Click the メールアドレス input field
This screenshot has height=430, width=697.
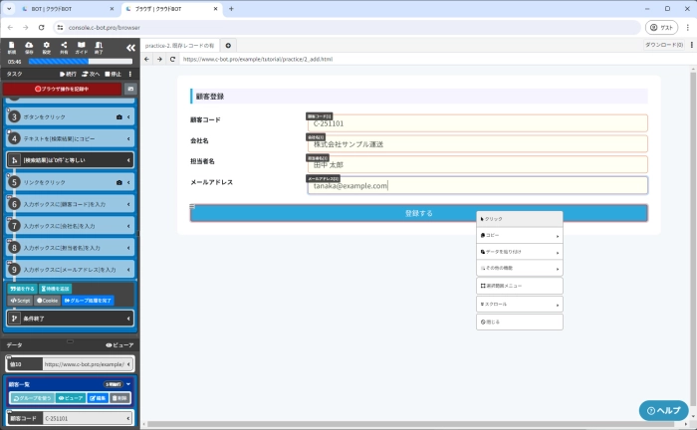pyautogui.click(x=476, y=185)
